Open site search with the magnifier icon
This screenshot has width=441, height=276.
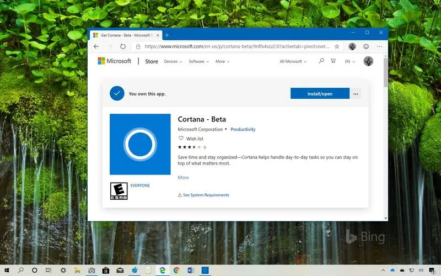coord(321,61)
